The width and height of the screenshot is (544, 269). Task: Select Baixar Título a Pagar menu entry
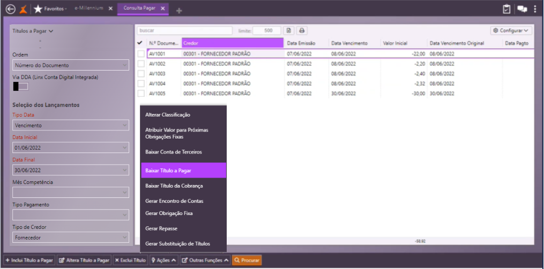click(x=183, y=171)
